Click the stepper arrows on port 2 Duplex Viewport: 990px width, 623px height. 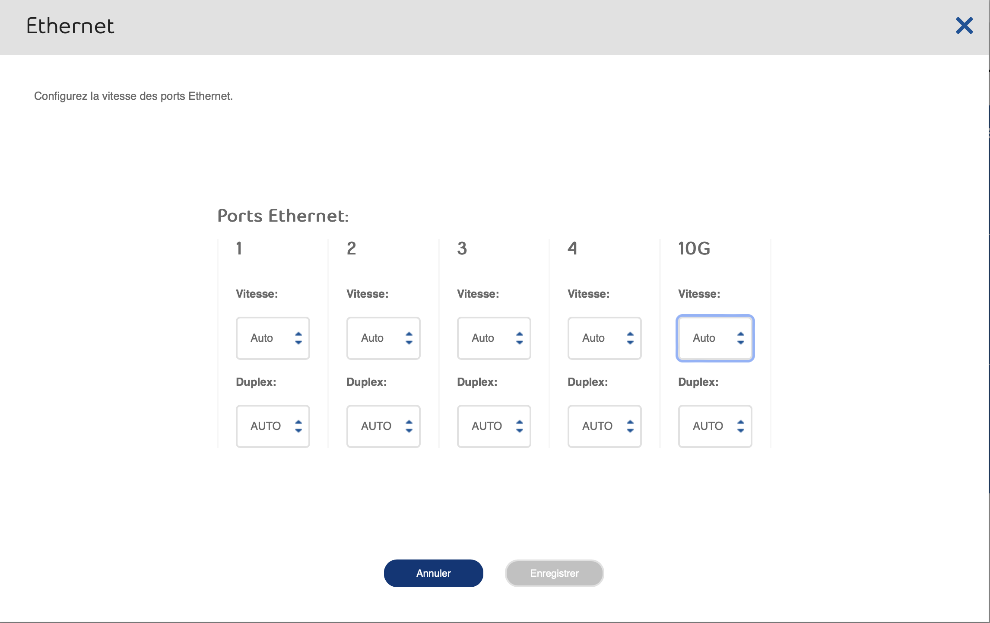(409, 426)
